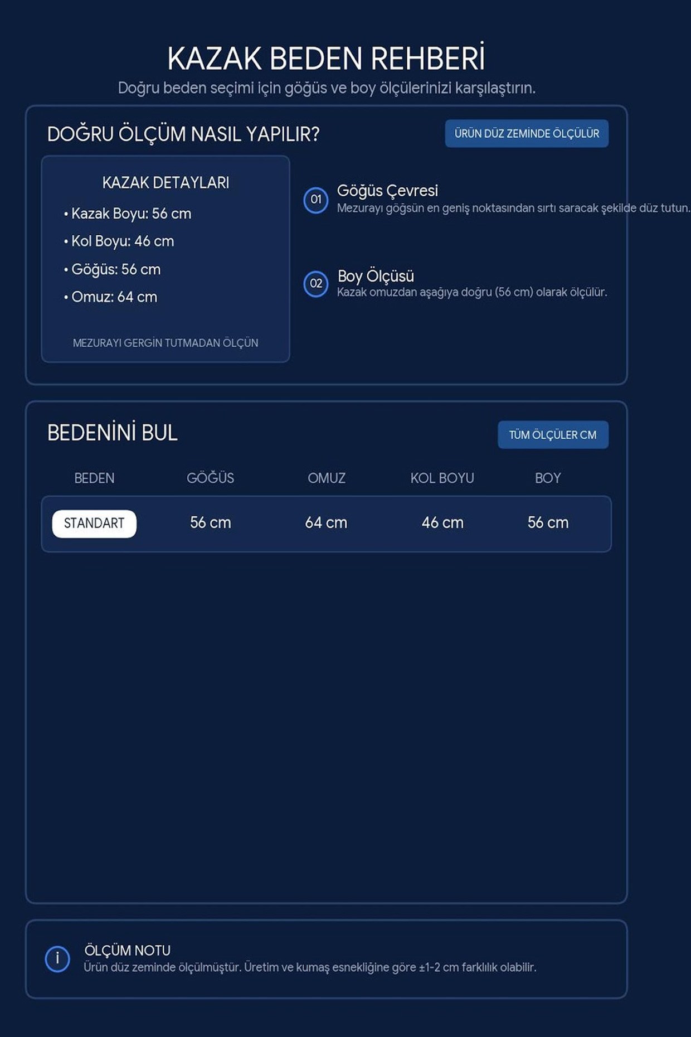Click the OMUZ column header
This screenshot has height=1037, width=691.
coord(327,478)
